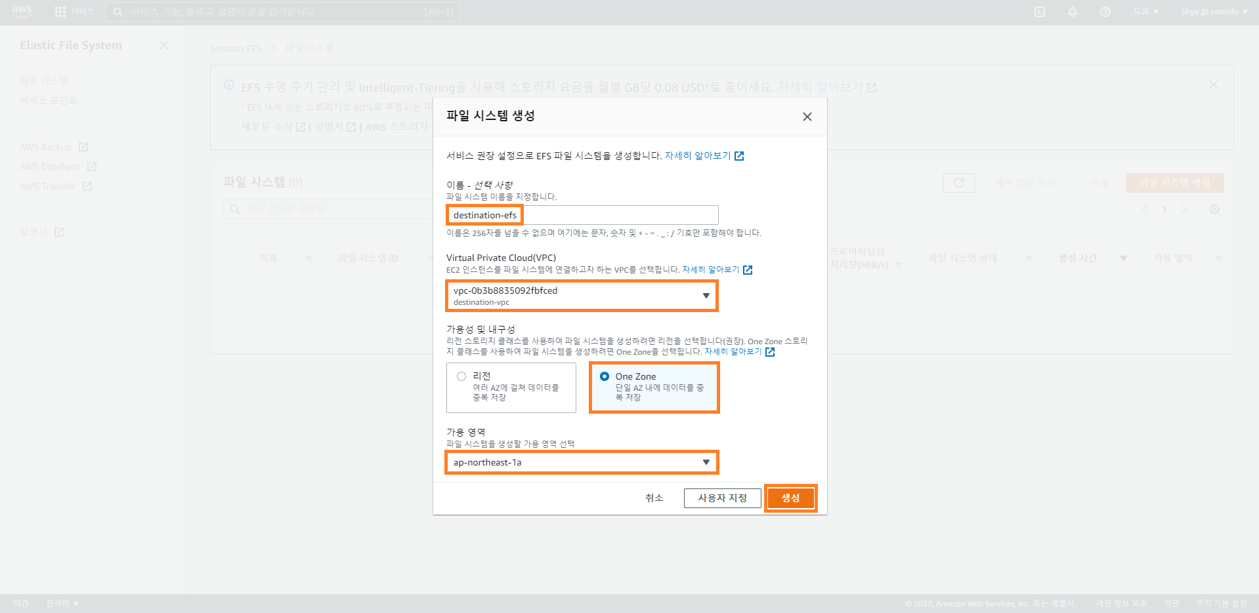Click external link icon next to AWS Transfer

point(87,186)
